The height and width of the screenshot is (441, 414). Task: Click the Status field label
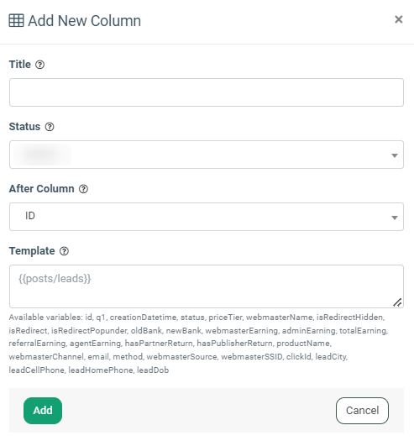[24, 127]
